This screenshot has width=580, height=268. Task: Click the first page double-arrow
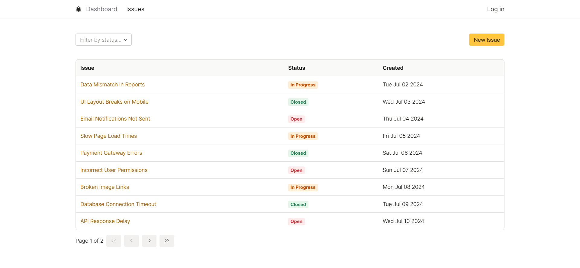pos(114,241)
